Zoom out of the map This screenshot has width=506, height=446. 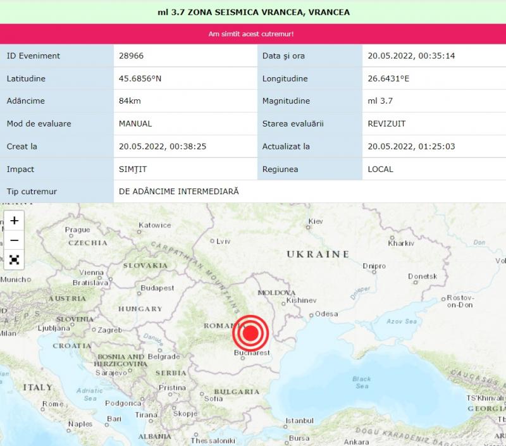(x=14, y=240)
